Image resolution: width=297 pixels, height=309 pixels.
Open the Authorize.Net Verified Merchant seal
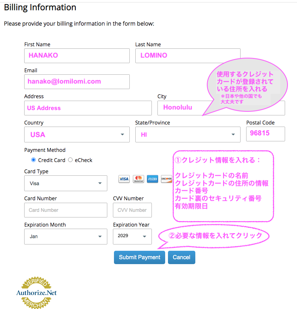click(36, 293)
